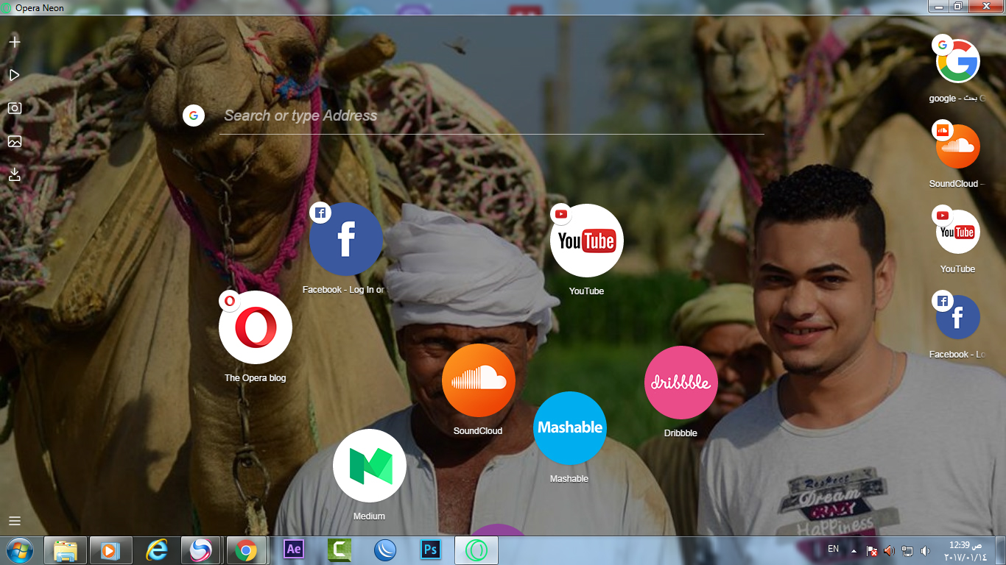Screen dimensions: 1006x565
Task: Open the player panel in sidebar
Action: tap(14, 75)
